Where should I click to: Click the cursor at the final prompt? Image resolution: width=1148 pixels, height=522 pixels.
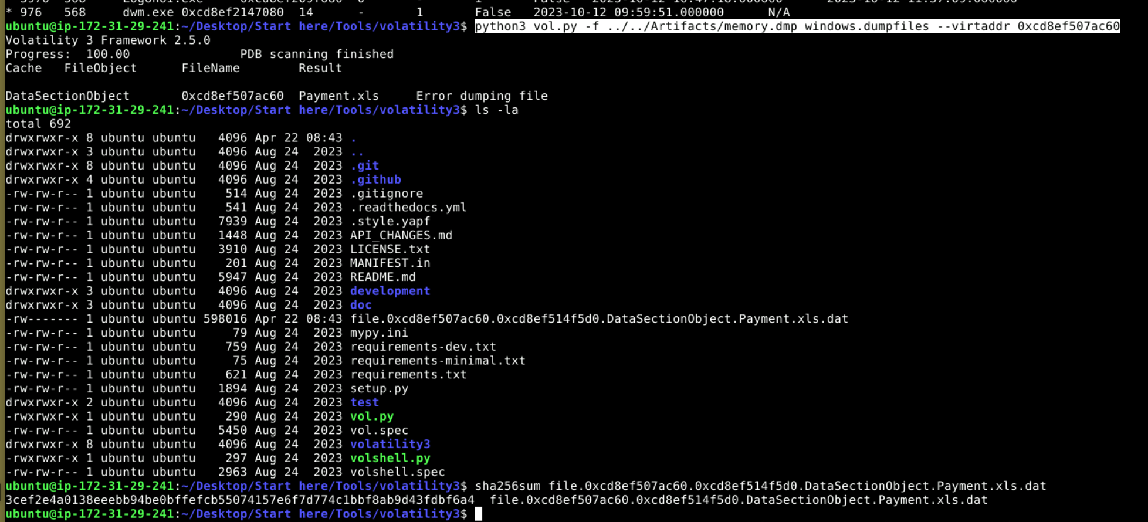pyautogui.click(x=478, y=514)
